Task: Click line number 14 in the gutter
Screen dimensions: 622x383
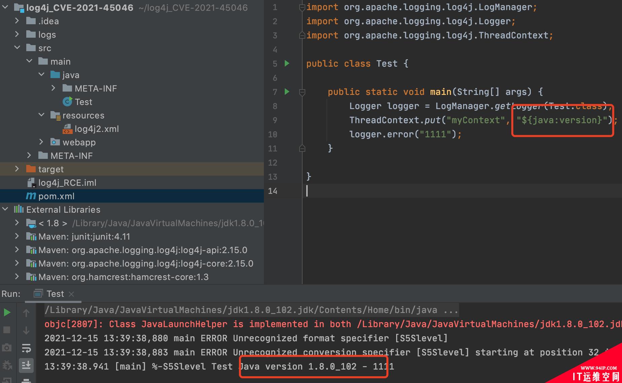Action: (273, 191)
